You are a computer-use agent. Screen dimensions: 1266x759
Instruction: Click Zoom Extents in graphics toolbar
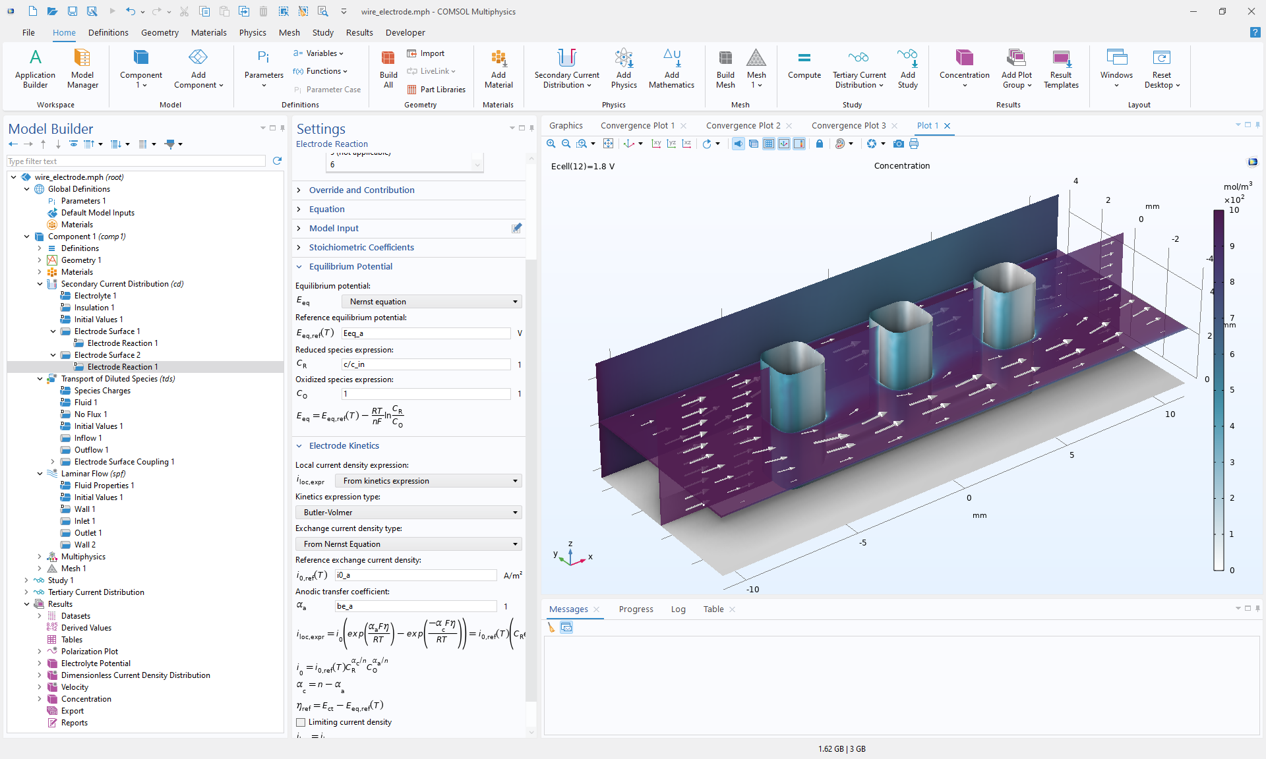(608, 144)
